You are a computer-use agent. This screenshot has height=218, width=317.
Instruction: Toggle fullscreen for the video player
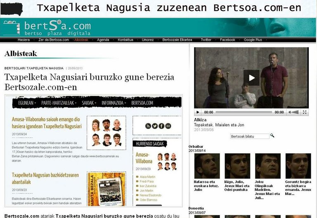pos(305,112)
